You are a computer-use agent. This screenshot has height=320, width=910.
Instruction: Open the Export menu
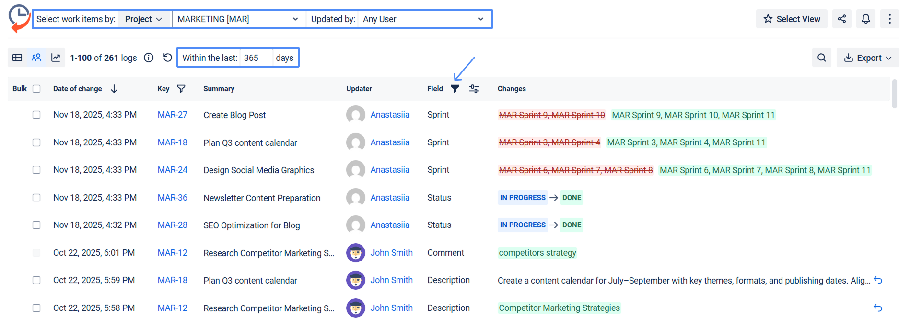click(867, 58)
